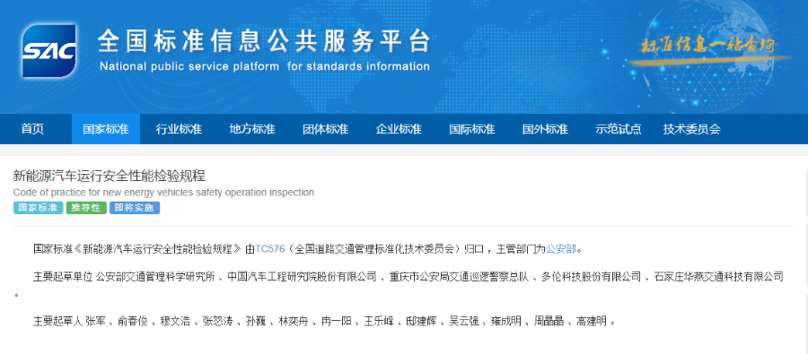The image size is (808, 354).
Task: Open the 地方标准 tab
Action: coord(252,129)
